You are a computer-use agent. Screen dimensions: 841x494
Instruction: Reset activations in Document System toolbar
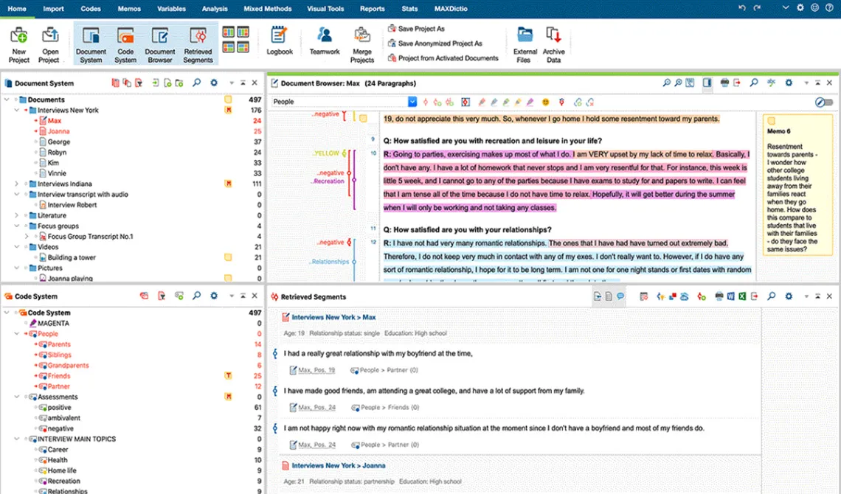115,83
